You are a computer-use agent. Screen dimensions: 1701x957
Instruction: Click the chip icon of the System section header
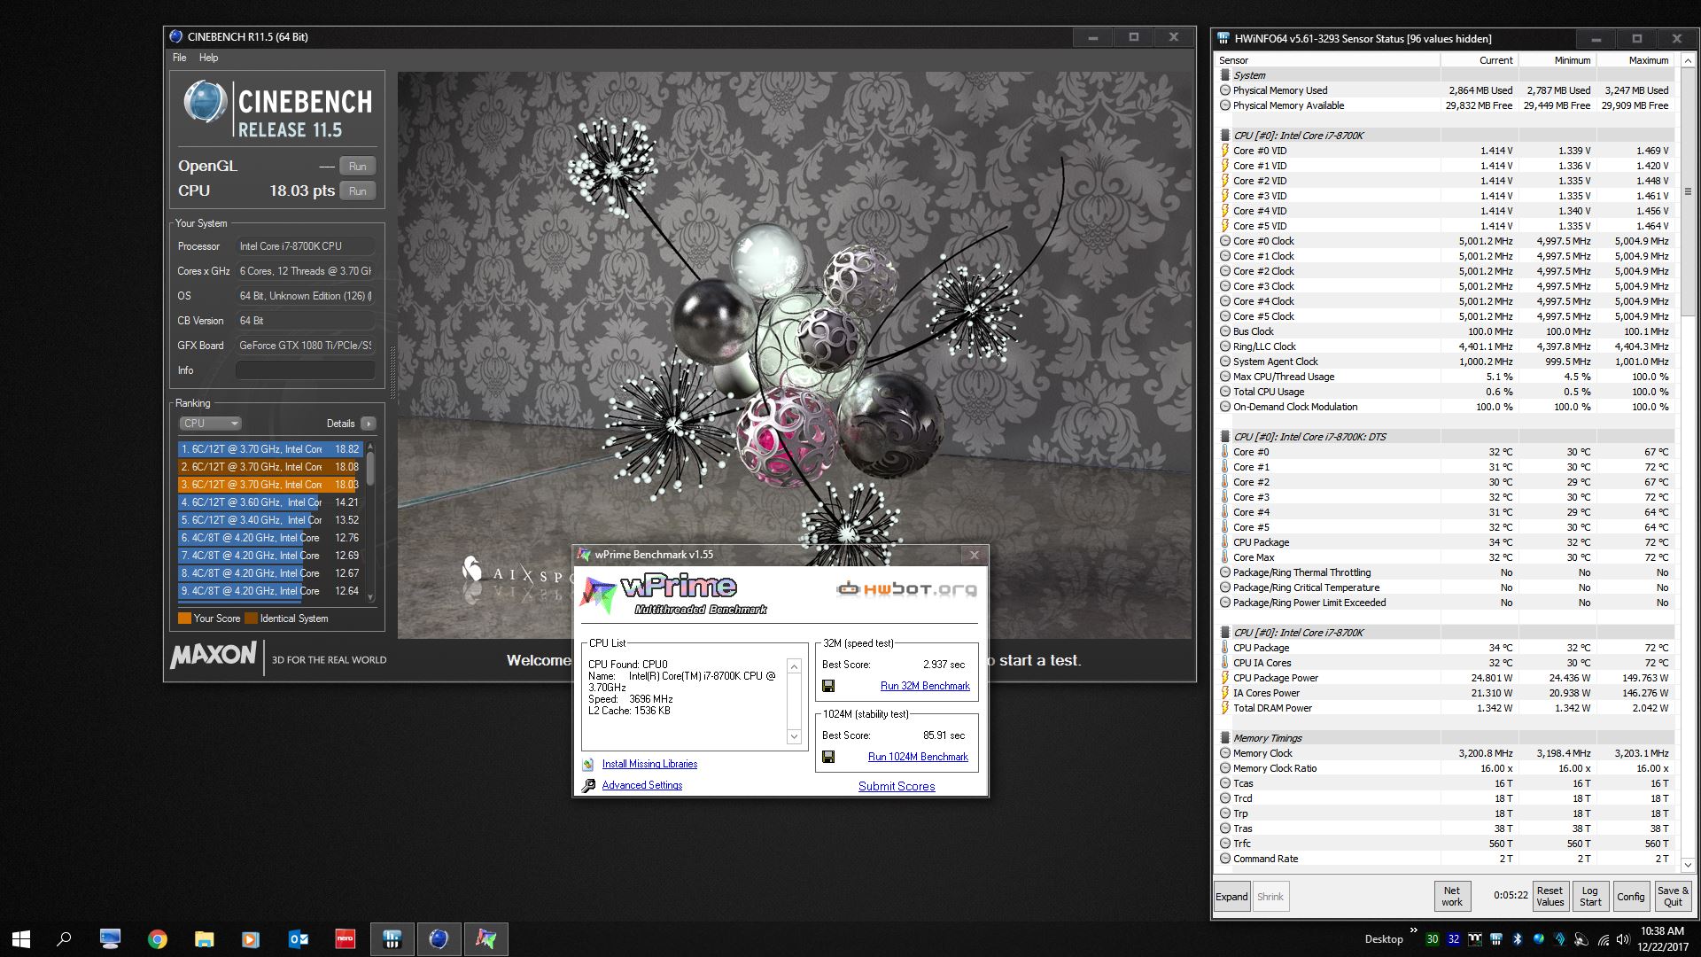(1225, 75)
